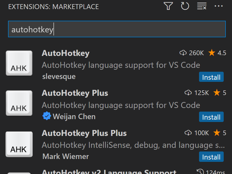Screen dimensions: 232x174
Task: Click the AutoHotkey extension AHK icon
Action: click(x=19, y=63)
